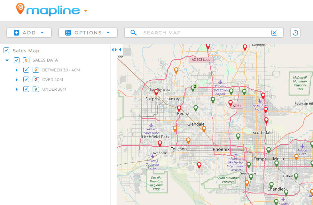This screenshot has height=205, width=313.
Task: Click the double-arrow sidebar resize control
Action: coord(114,50)
